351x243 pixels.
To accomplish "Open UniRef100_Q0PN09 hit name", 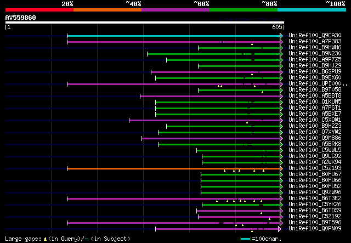I will click(315, 229).
